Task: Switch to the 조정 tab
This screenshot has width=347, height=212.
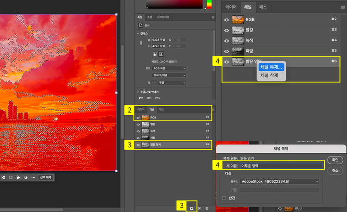Action: pyautogui.click(x=149, y=17)
